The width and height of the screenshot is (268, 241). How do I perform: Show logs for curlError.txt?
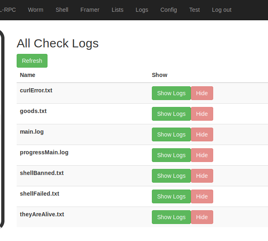pos(171,93)
